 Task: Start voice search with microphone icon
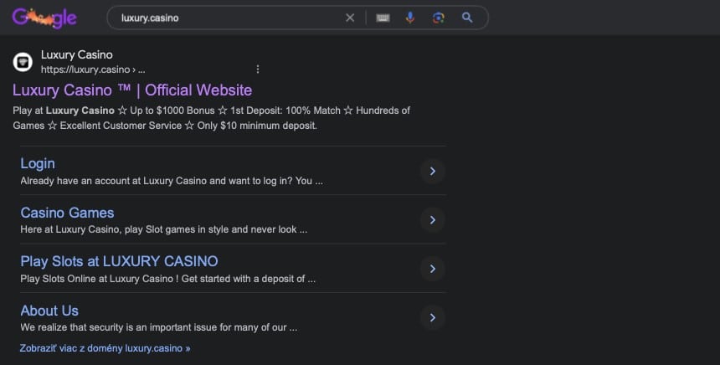click(x=410, y=18)
